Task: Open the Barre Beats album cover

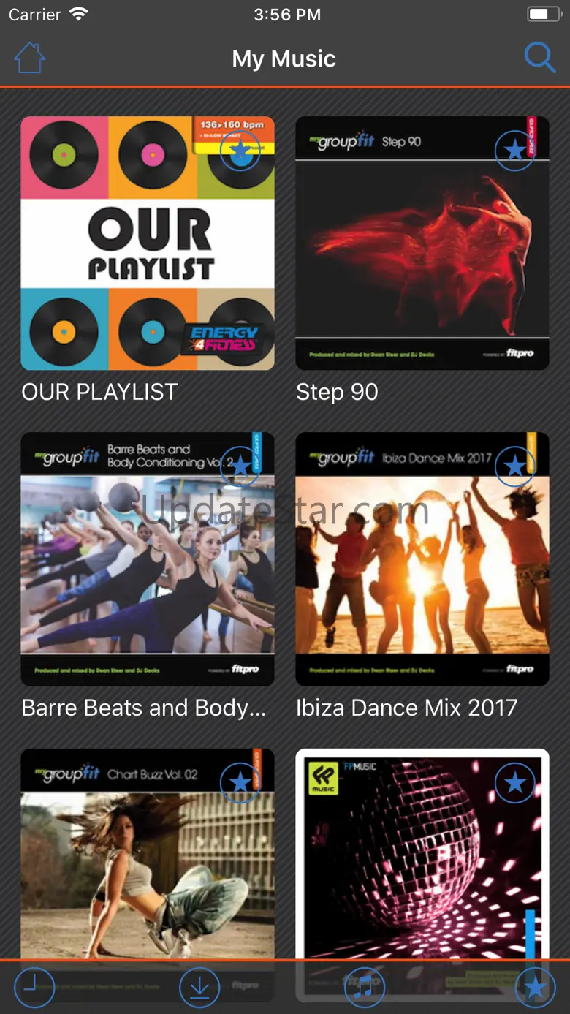Action: click(148, 559)
